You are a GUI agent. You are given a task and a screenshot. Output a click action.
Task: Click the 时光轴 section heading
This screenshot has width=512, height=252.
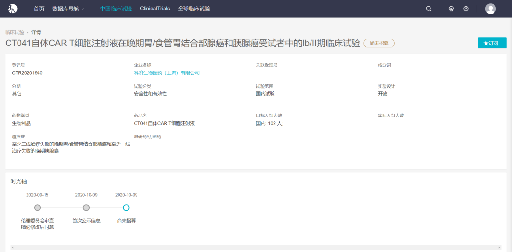[x=18, y=181]
